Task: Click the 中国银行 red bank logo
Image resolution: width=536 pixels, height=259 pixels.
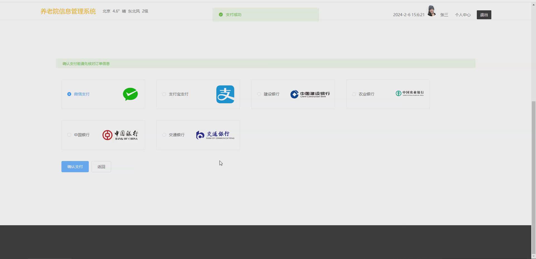Action: click(120, 135)
